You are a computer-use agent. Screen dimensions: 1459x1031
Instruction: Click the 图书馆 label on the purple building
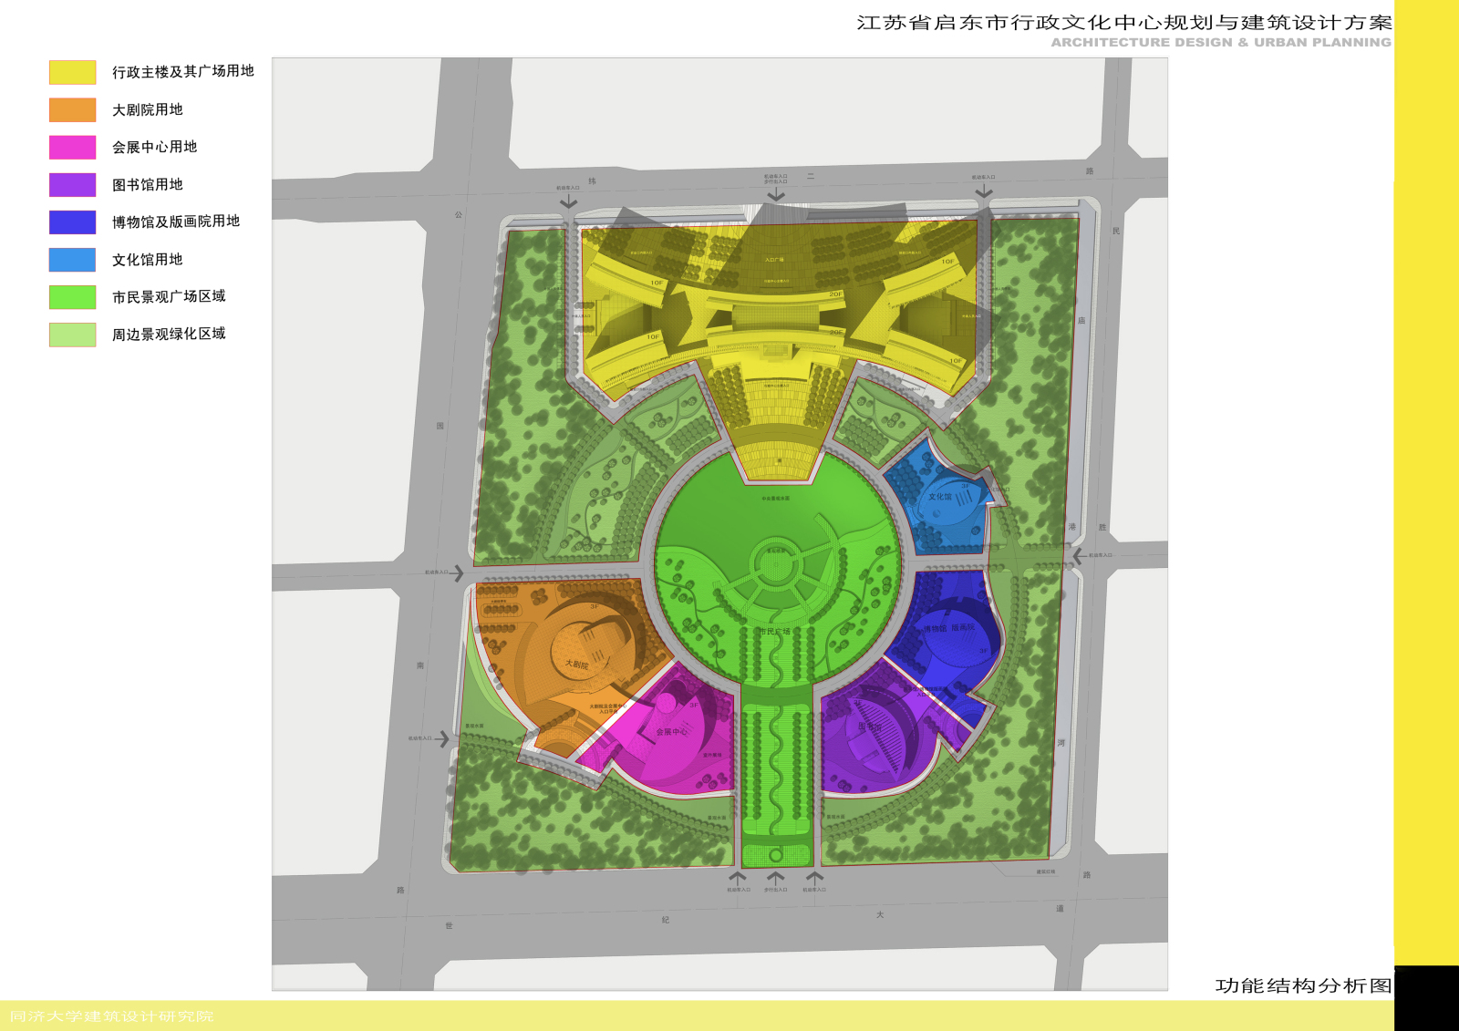point(870,727)
